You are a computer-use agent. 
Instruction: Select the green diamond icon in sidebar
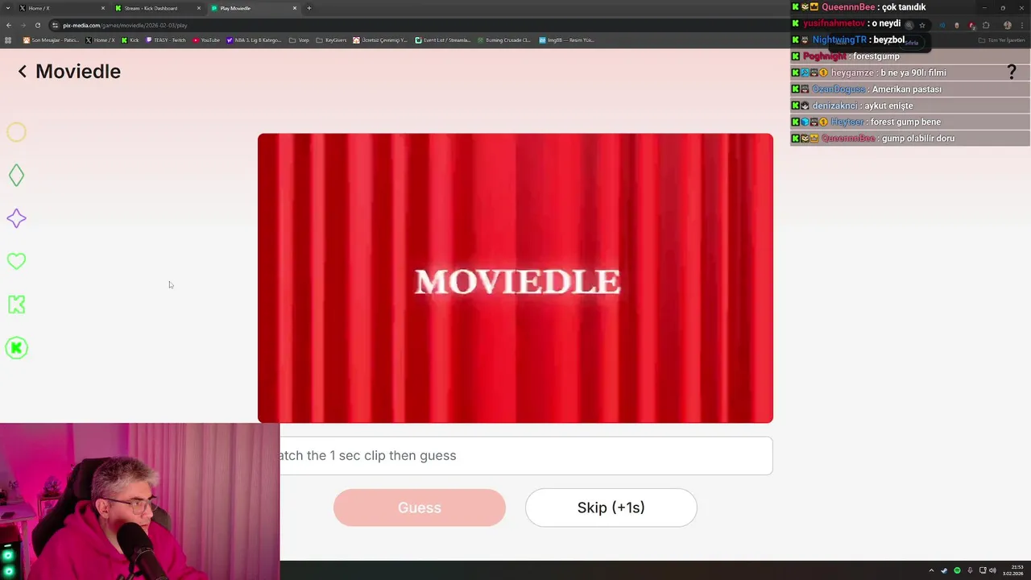[x=16, y=175]
